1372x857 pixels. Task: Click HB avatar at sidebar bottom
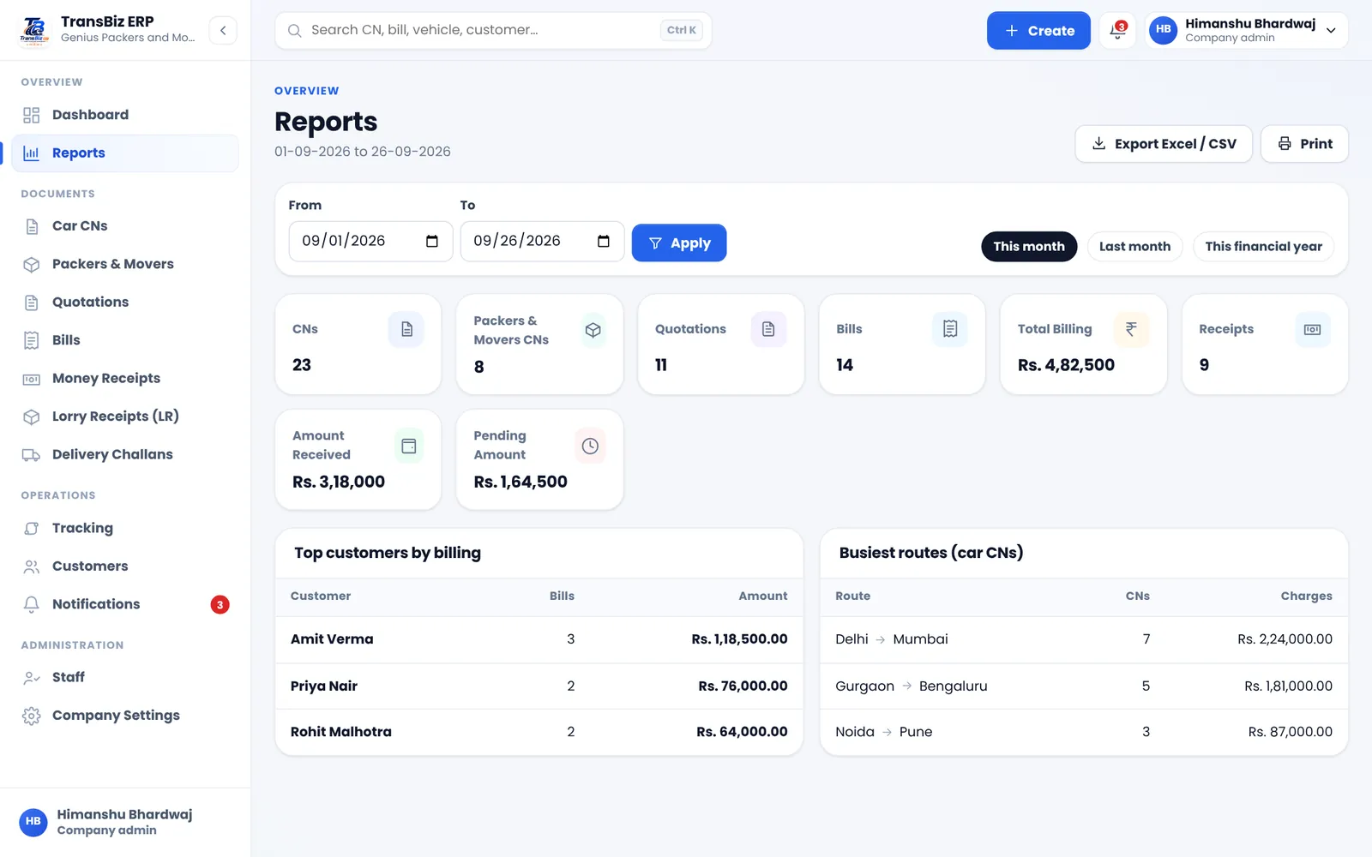[33, 822]
